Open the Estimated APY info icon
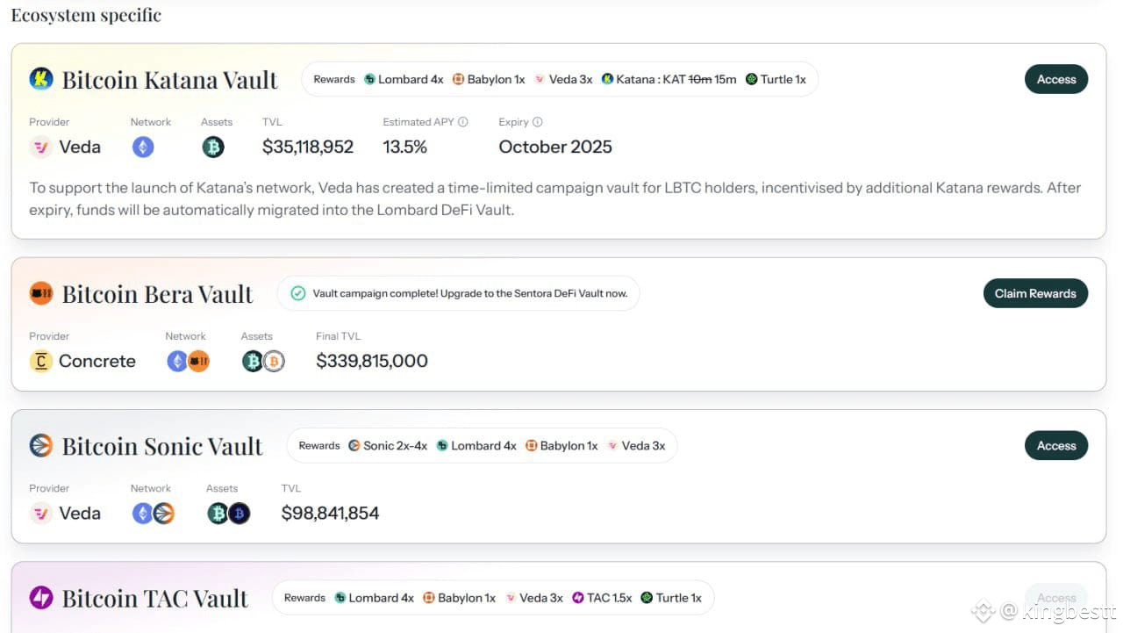1123x633 pixels. (x=463, y=122)
